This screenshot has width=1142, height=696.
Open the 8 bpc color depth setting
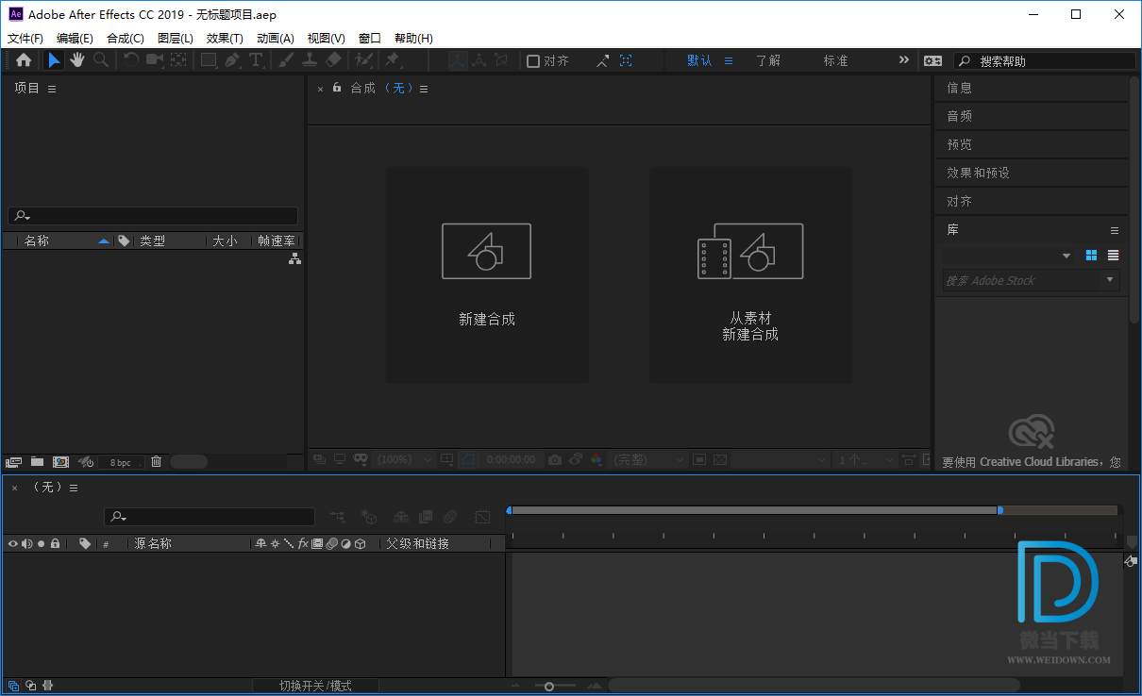(121, 462)
